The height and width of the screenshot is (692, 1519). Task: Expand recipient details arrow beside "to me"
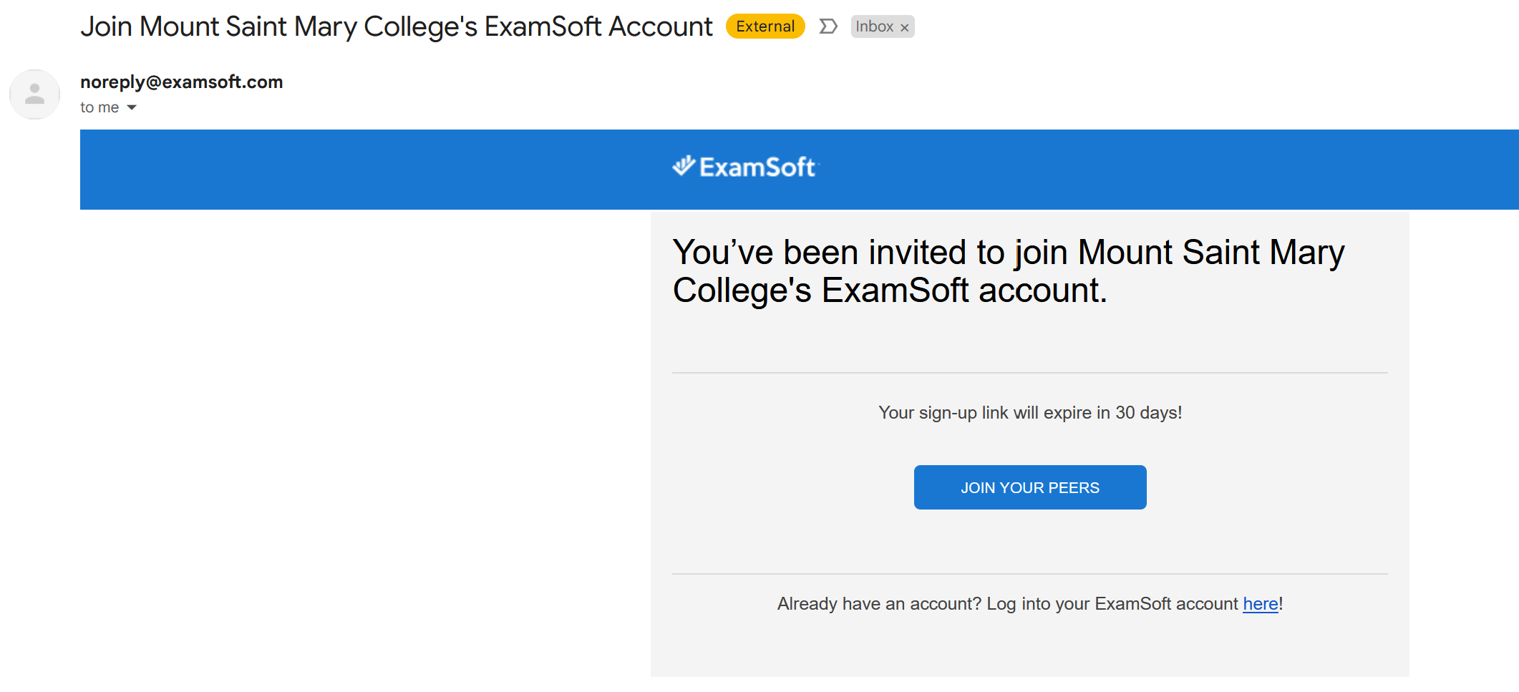point(132,107)
